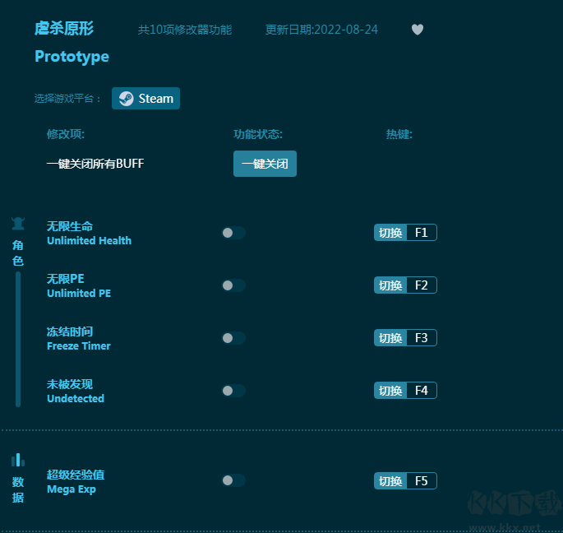
Task: Select the Steam platform button
Action: (x=145, y=99)
